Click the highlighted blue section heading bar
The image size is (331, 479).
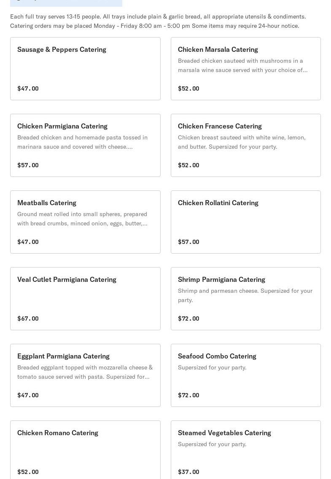[x=66, y=3]
